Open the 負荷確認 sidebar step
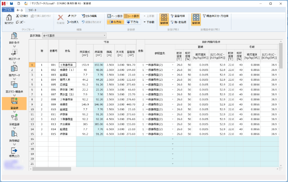Screen dimensions: 288x182 [14, 134]
